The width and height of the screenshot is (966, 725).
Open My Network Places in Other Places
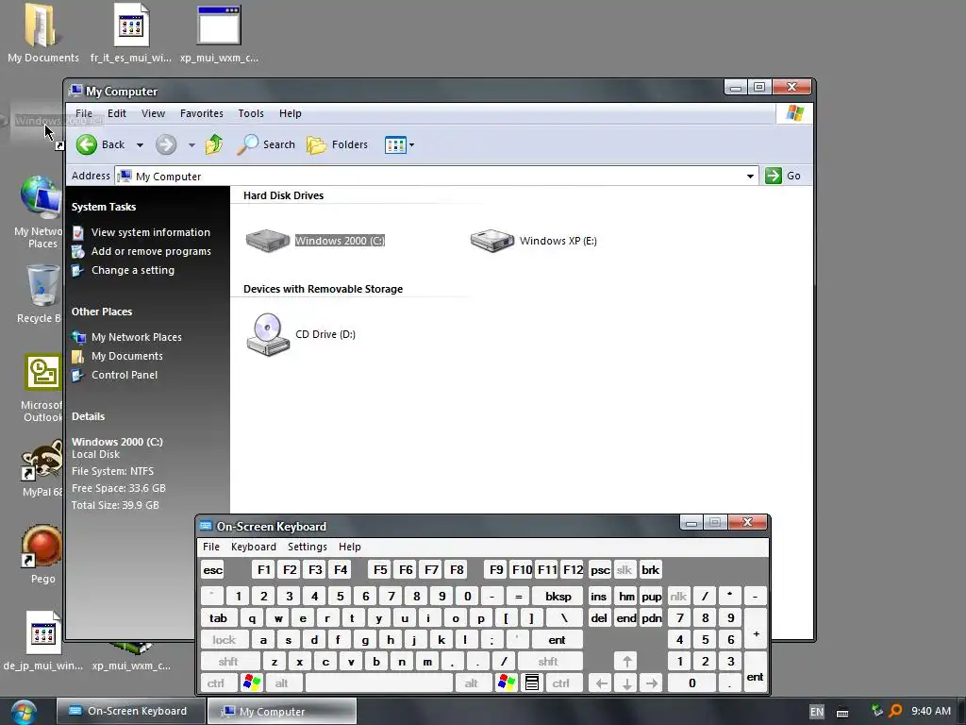pos(136,337)
